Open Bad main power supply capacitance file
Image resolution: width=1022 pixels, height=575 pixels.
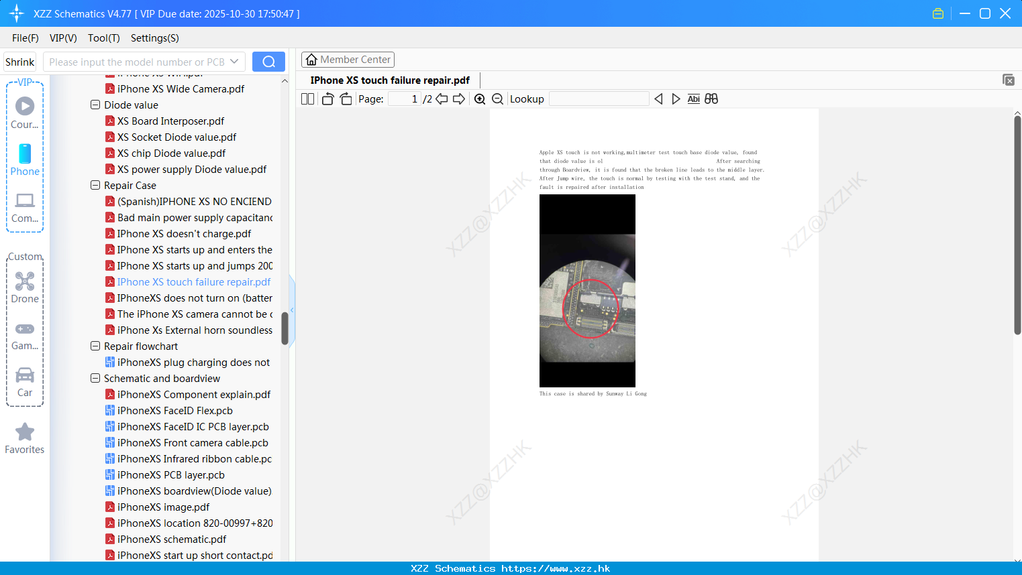point(195,217)
